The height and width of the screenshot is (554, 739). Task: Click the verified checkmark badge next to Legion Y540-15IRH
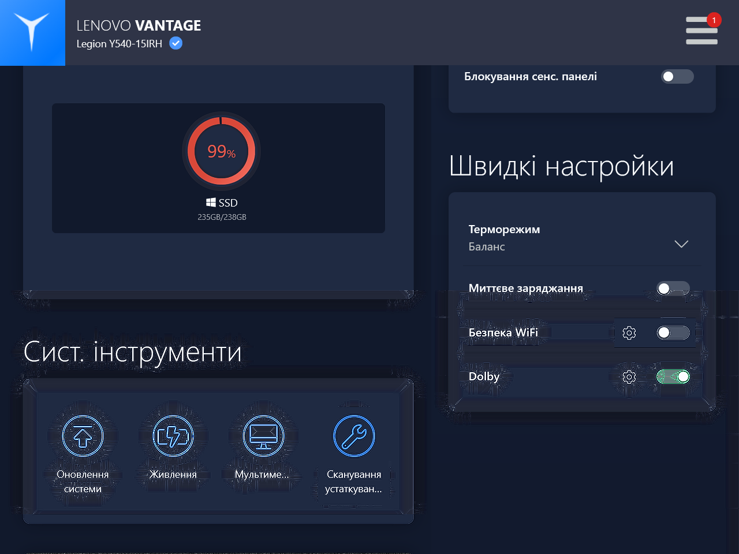pyautogui.click(x=176, y=43)
